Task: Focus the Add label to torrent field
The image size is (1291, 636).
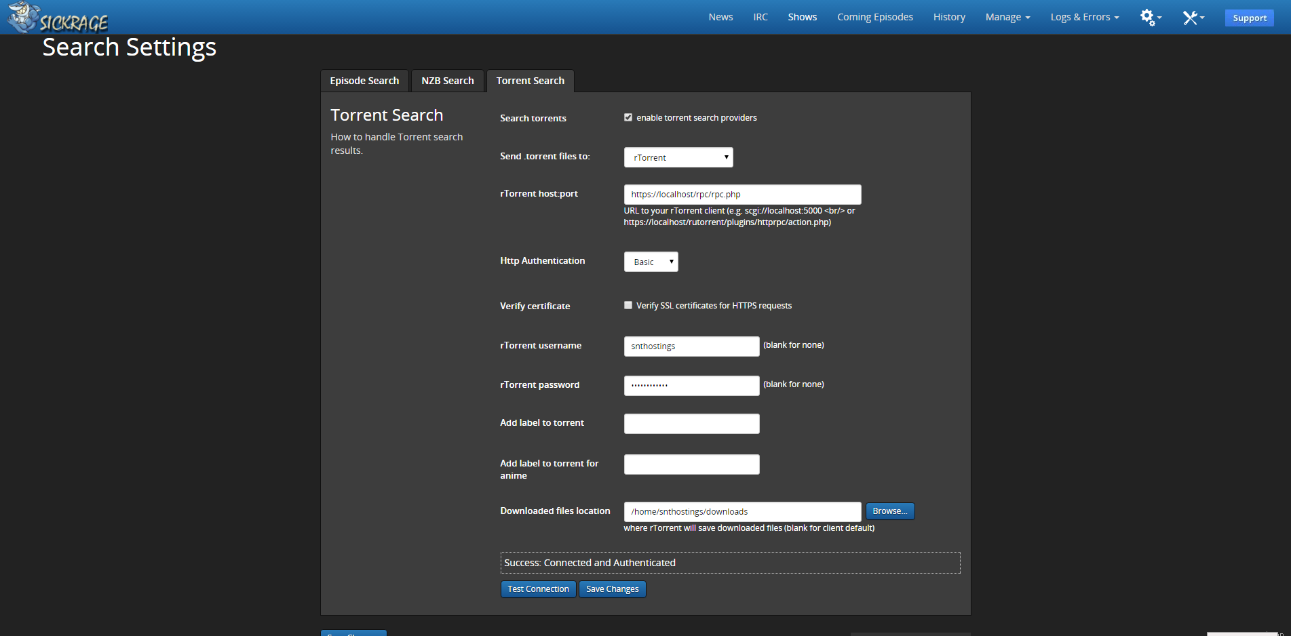Action: pyautogui.click(x=692, y=424)
